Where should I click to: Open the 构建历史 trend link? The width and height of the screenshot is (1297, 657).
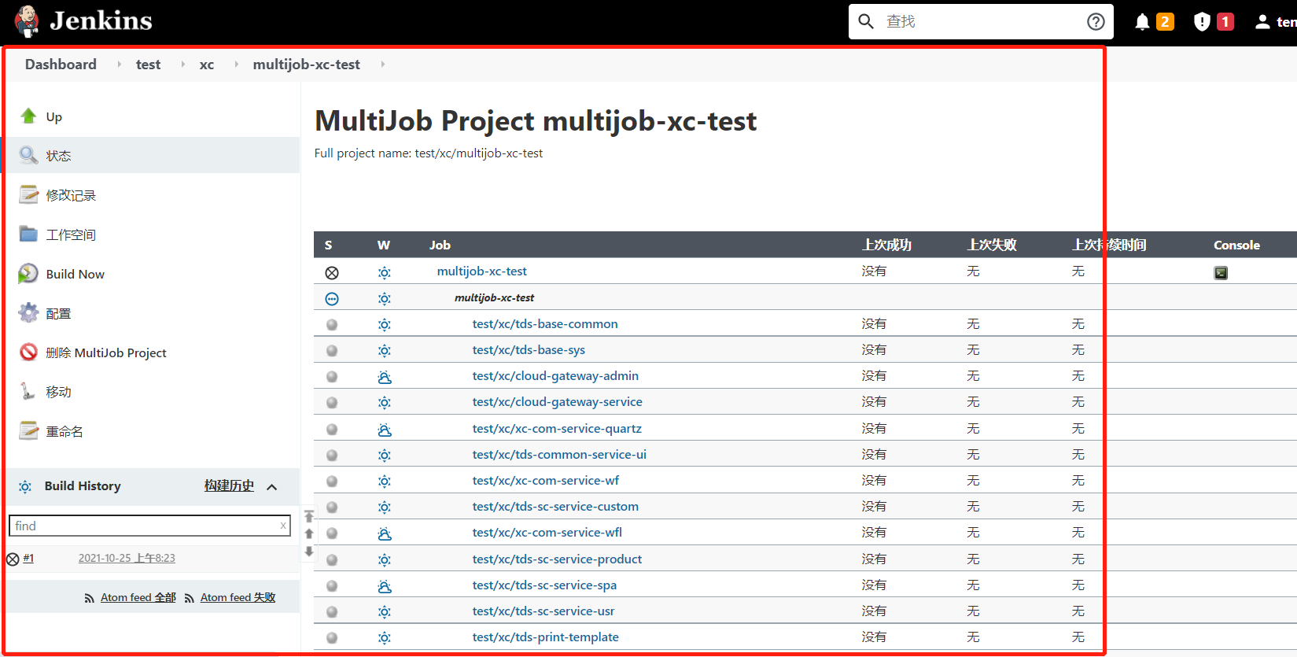[x=229, y=486]
